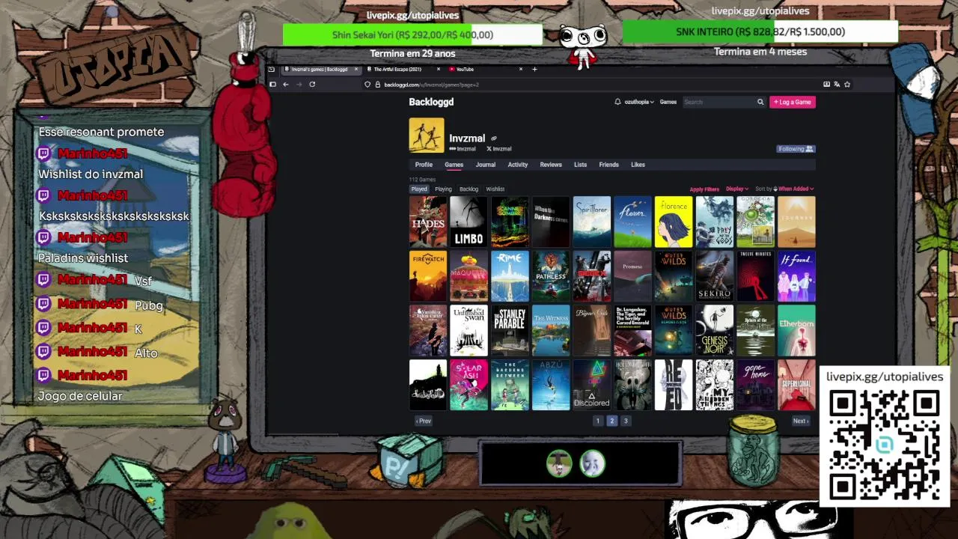Screen dimensions: 958x539
Task: Click the browser forward arrow
Action: point(299,85)
